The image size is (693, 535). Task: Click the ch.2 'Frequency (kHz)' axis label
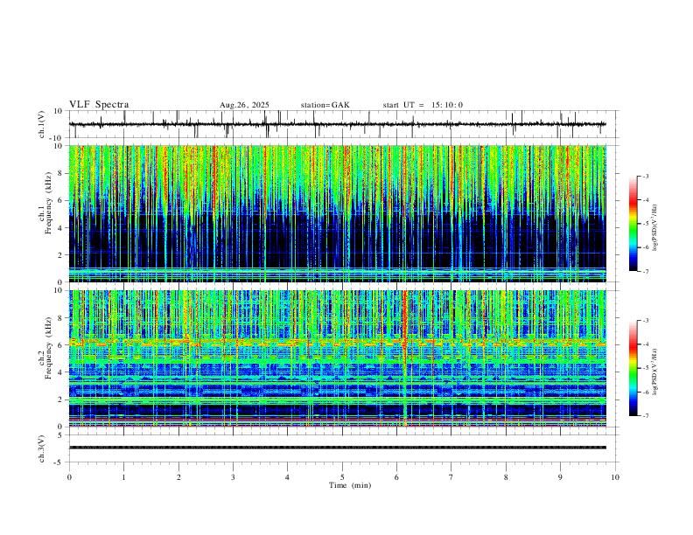coord(48,347)
